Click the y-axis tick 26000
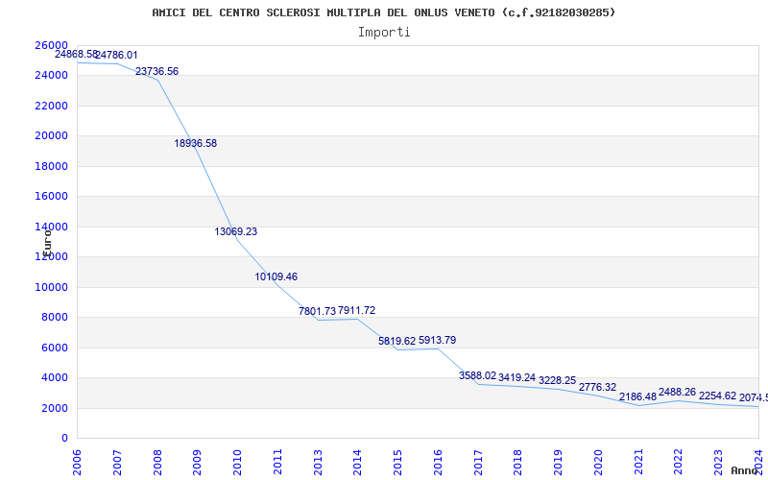The height and width of the screenshot is (480, 768). point(51,45)
